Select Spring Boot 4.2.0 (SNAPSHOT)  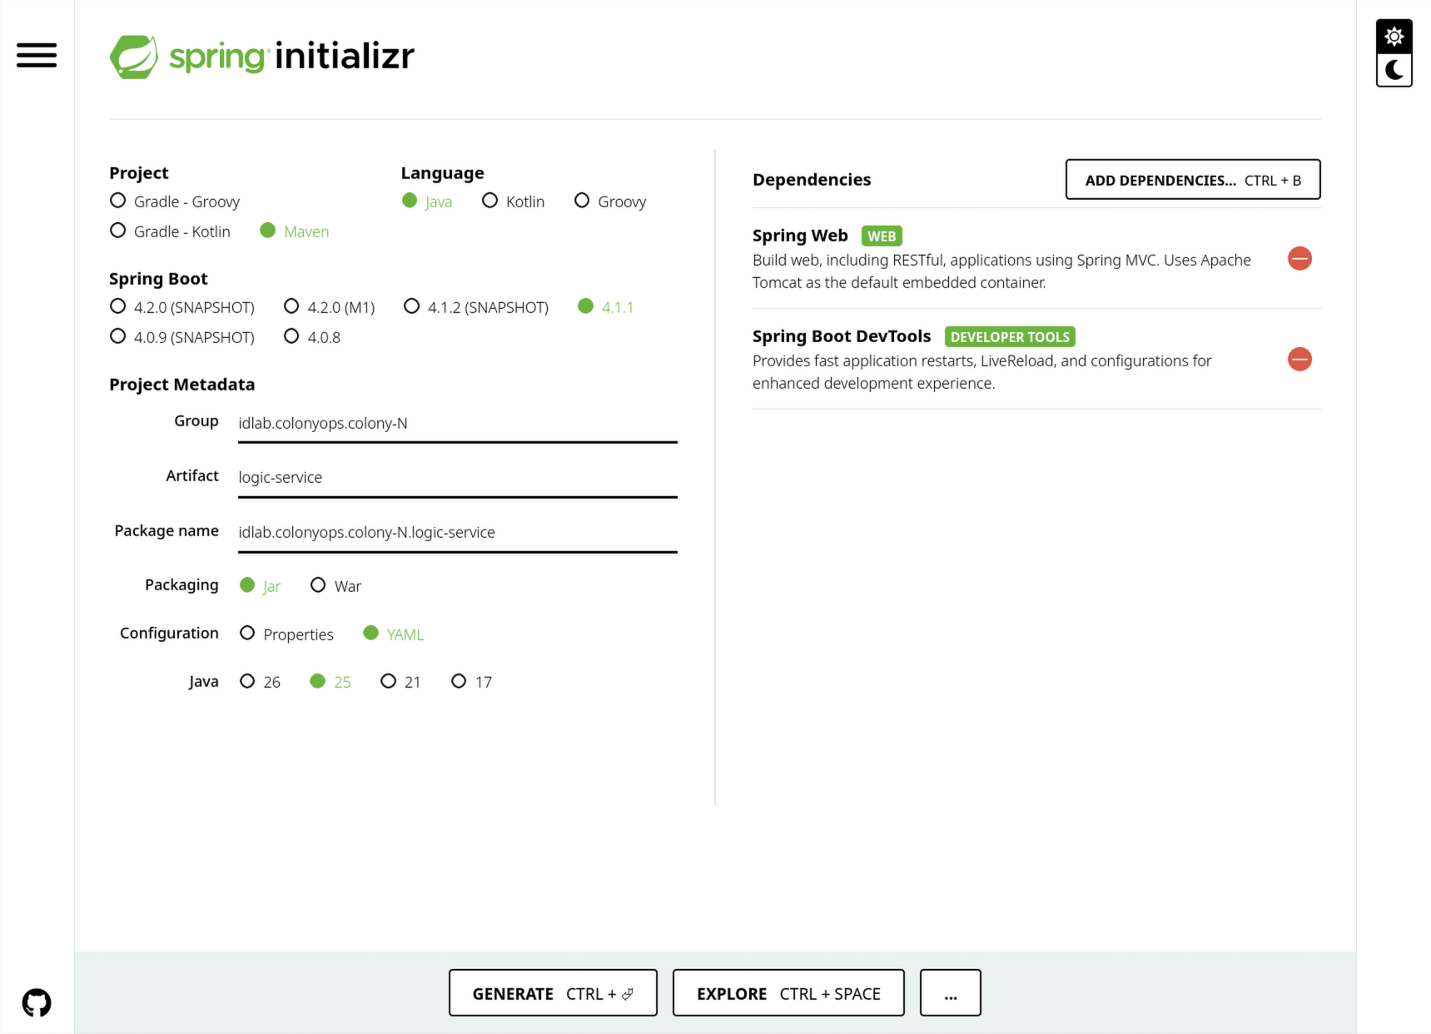(x=182, y=307)
